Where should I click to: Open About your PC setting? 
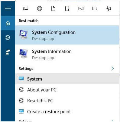(67, 90)
